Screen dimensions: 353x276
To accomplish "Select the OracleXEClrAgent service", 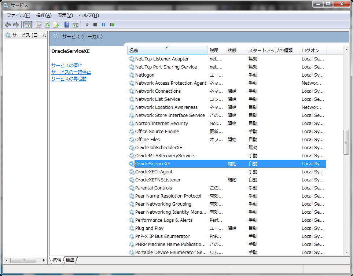I will (x=227, y=172).
